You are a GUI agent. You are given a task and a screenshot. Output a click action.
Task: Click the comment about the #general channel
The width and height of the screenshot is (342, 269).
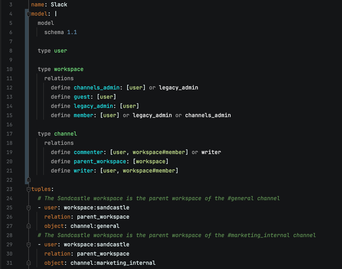(159, 198)
